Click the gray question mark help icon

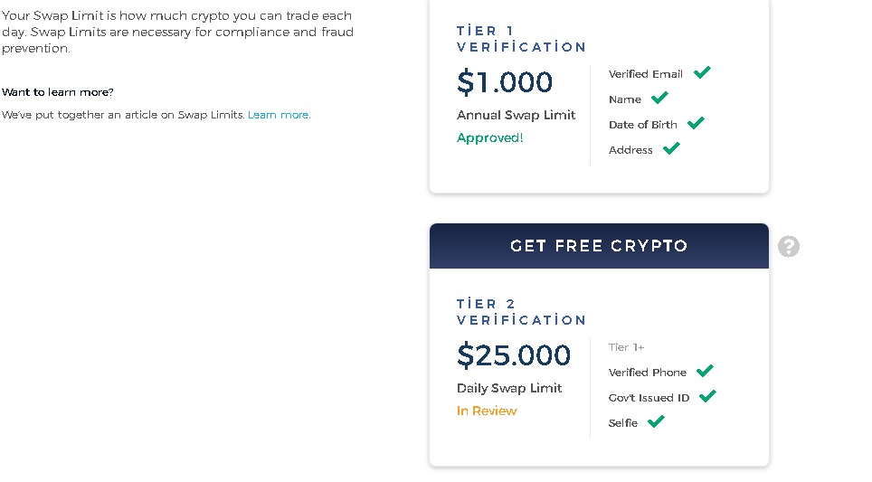click(x=788, y=246)
